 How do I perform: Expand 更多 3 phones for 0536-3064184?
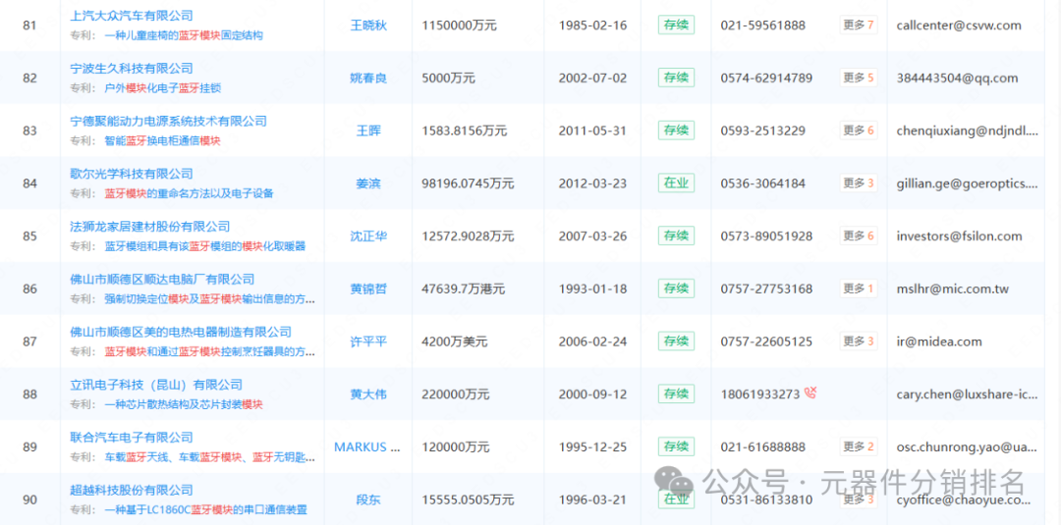[859, 183]
